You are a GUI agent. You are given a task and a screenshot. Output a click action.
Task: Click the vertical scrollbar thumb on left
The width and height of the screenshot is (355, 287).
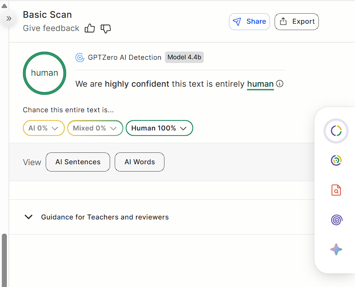5,258
